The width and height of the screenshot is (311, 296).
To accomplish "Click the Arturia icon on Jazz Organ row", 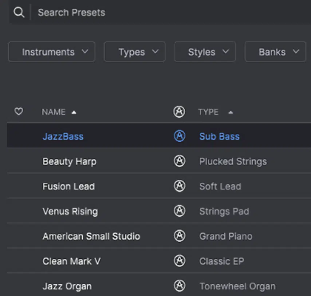I will click(180, 286).
